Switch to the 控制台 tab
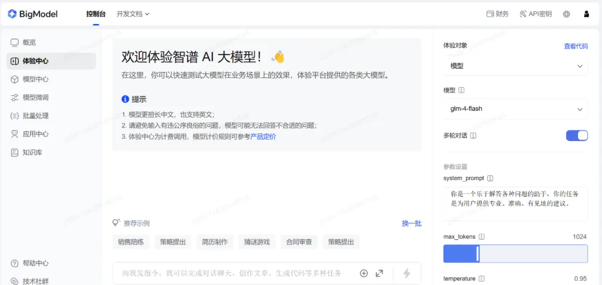The width and height of the screenshot is (602, 285). click(96, 14)
